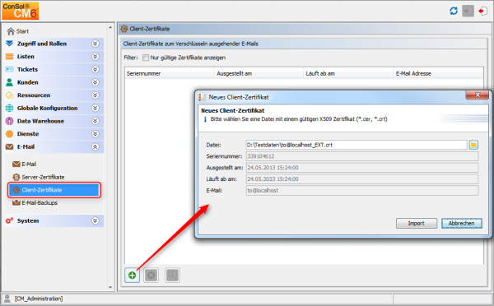Click the Kunden person icon
This screenshot has width=494, height=306.
[9, 82]
